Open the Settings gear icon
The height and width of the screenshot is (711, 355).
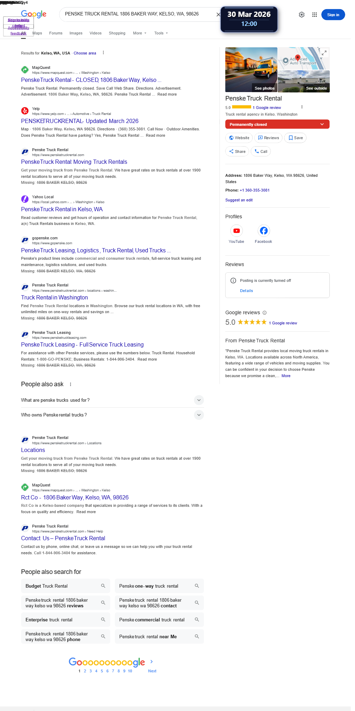click(x=302, y=15)
